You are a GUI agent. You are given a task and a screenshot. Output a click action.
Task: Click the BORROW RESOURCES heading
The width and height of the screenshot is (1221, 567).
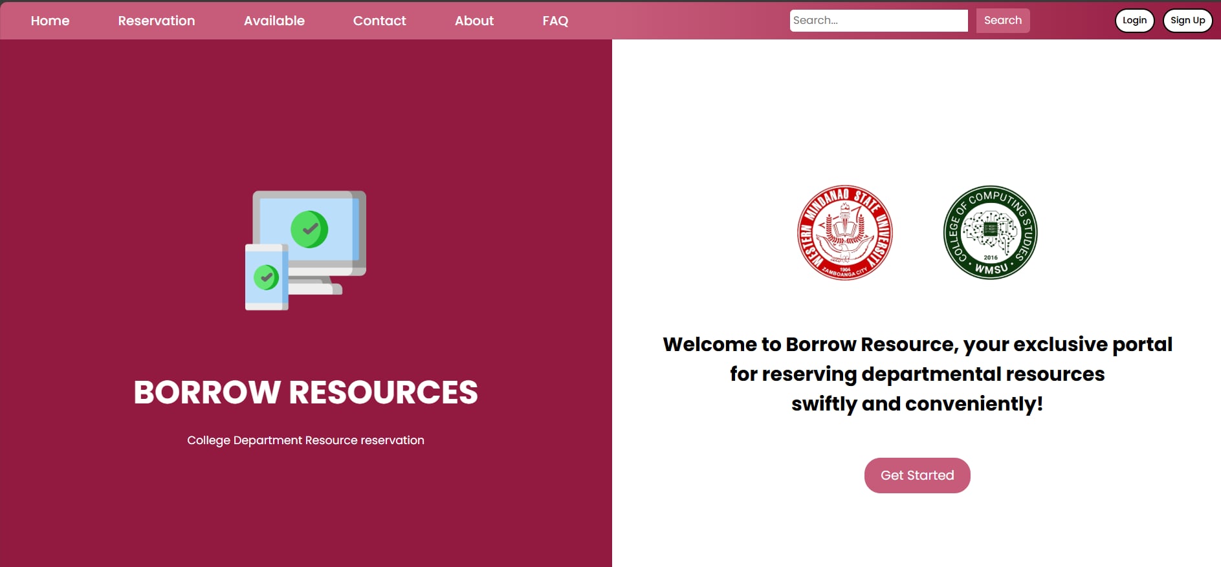tap(305, 392)
